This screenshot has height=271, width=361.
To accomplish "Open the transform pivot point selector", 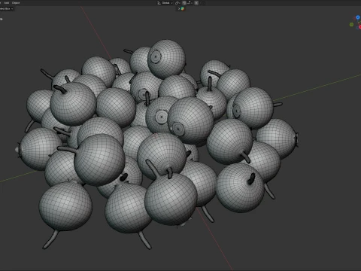I will coord(177,3).
